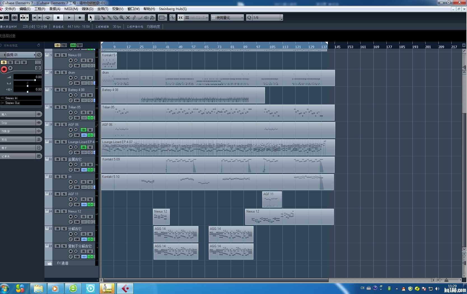Select the Draw pencil tool

tap(134, 18)
